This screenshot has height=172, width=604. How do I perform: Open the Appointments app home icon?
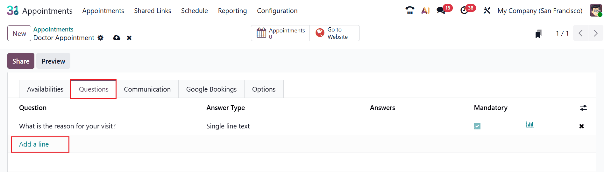(13, 10)
